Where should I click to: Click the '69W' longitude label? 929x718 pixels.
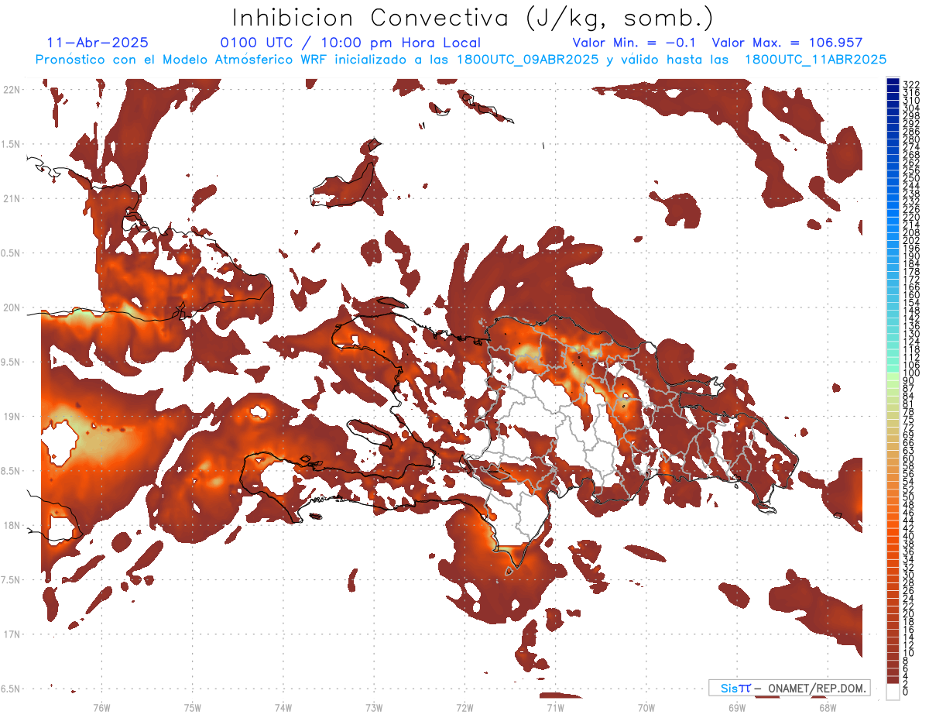tap(737, 706)
